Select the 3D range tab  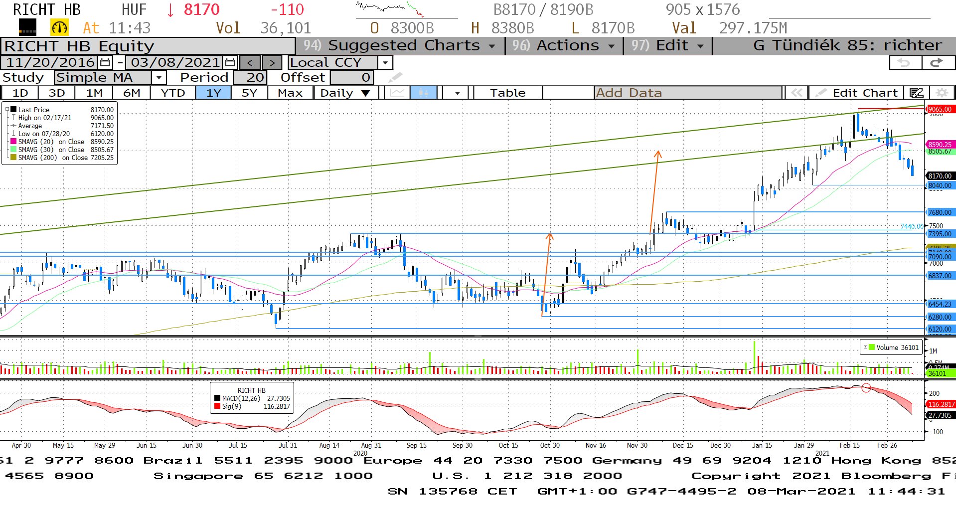click(x=57, y=93)
